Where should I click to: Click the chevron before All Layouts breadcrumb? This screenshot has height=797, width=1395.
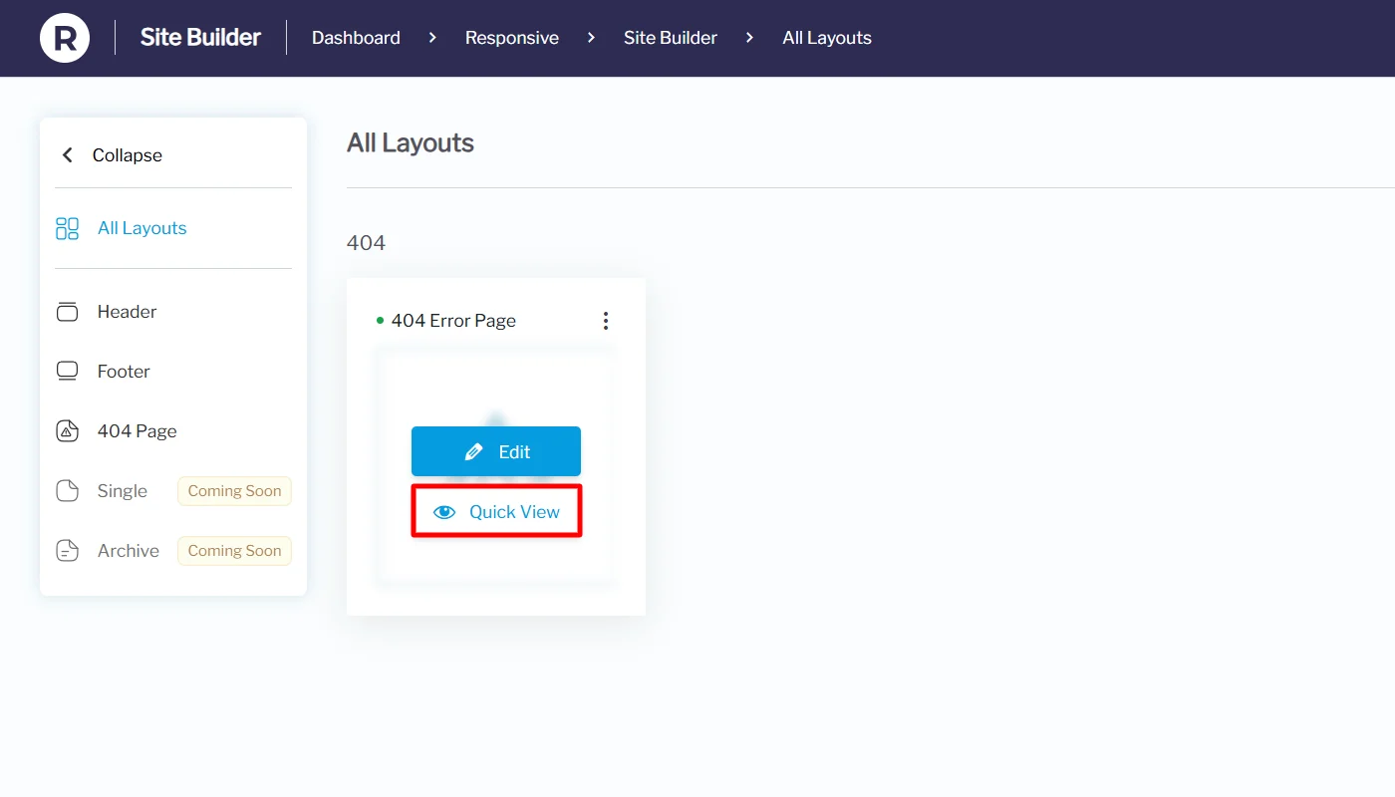pyautogui.click(x=749, y=38)
